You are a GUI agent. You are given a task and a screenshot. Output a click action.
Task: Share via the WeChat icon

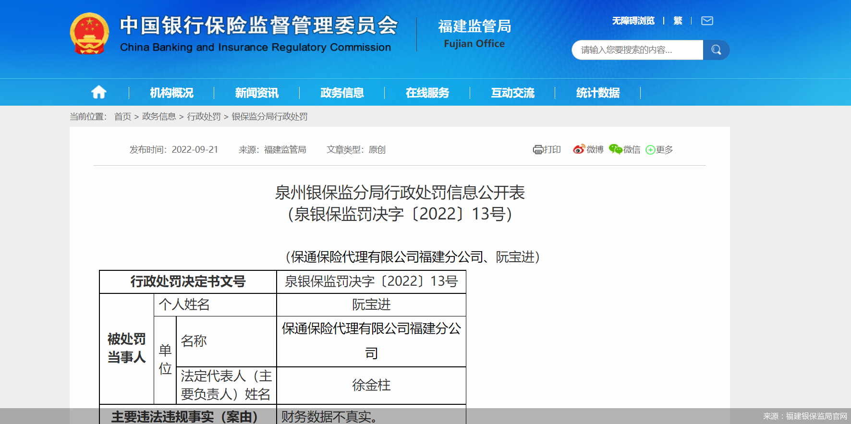click(x=616, y=149)
